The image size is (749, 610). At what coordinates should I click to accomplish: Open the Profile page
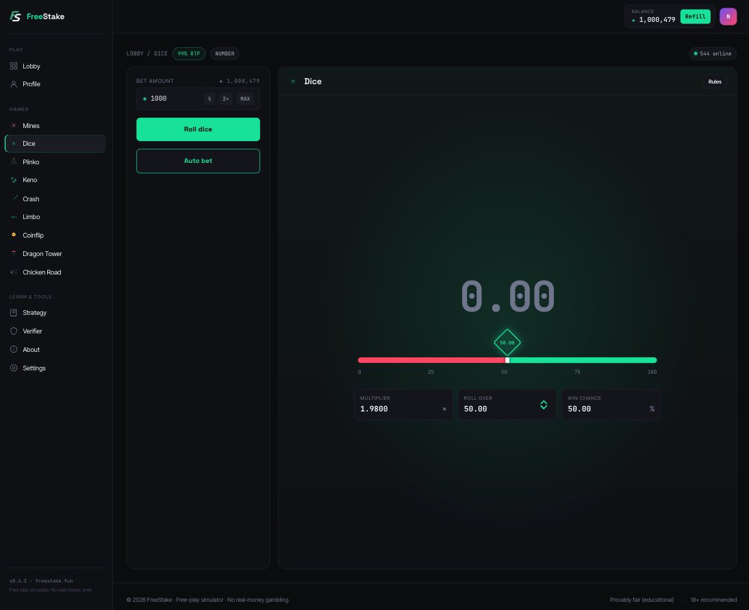point(55,84)
